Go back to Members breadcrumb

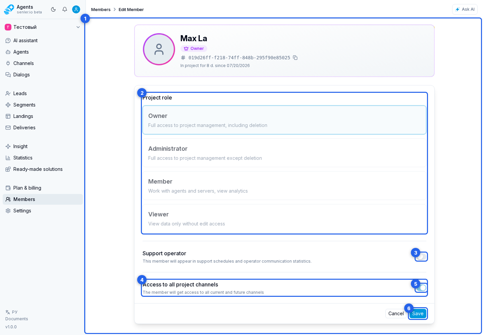(101, 10)
